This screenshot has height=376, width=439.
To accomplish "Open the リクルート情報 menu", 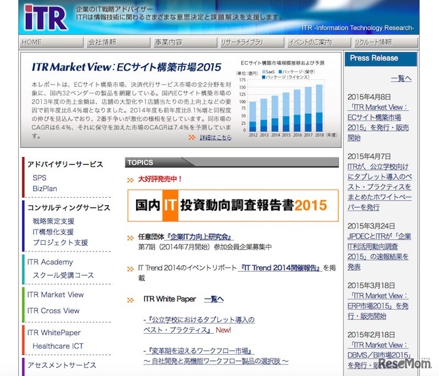I will pos(385,43).
